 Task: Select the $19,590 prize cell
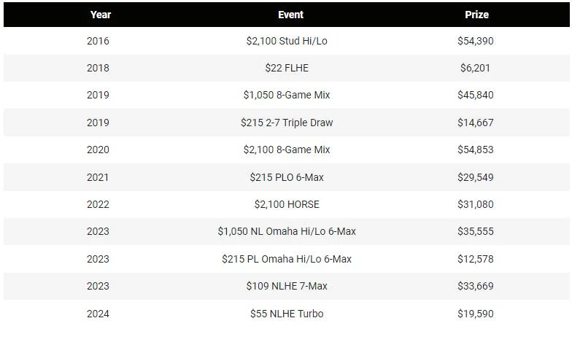(x=476, y=314)
